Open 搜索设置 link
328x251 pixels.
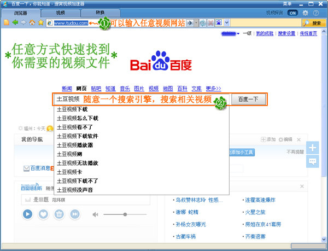286,33
